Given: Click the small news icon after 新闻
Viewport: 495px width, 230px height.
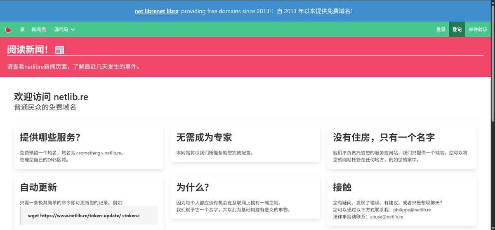Looking at the screenshot, I should pos(44,29).
